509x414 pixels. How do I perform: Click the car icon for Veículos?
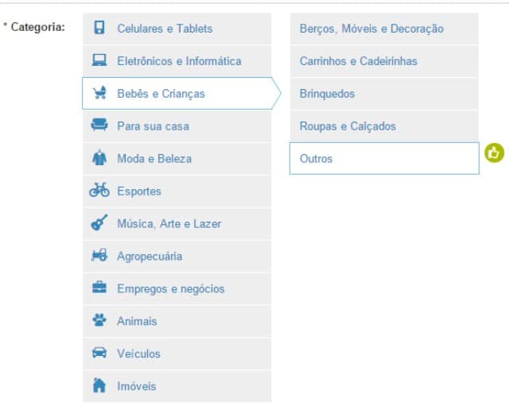(99, 354)
